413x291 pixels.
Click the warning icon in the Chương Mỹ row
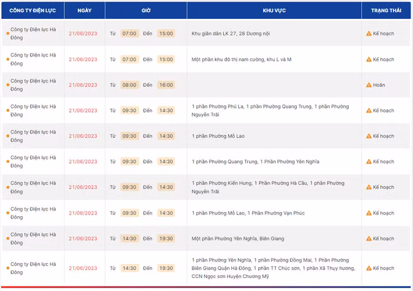[369, 268]
